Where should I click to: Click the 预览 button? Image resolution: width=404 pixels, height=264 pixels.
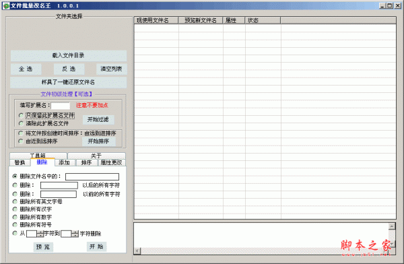43,247
